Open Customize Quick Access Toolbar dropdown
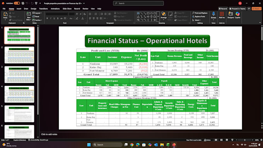Viewport: 263px width, 148px height. pyautogui.click(x=40, y=3)
